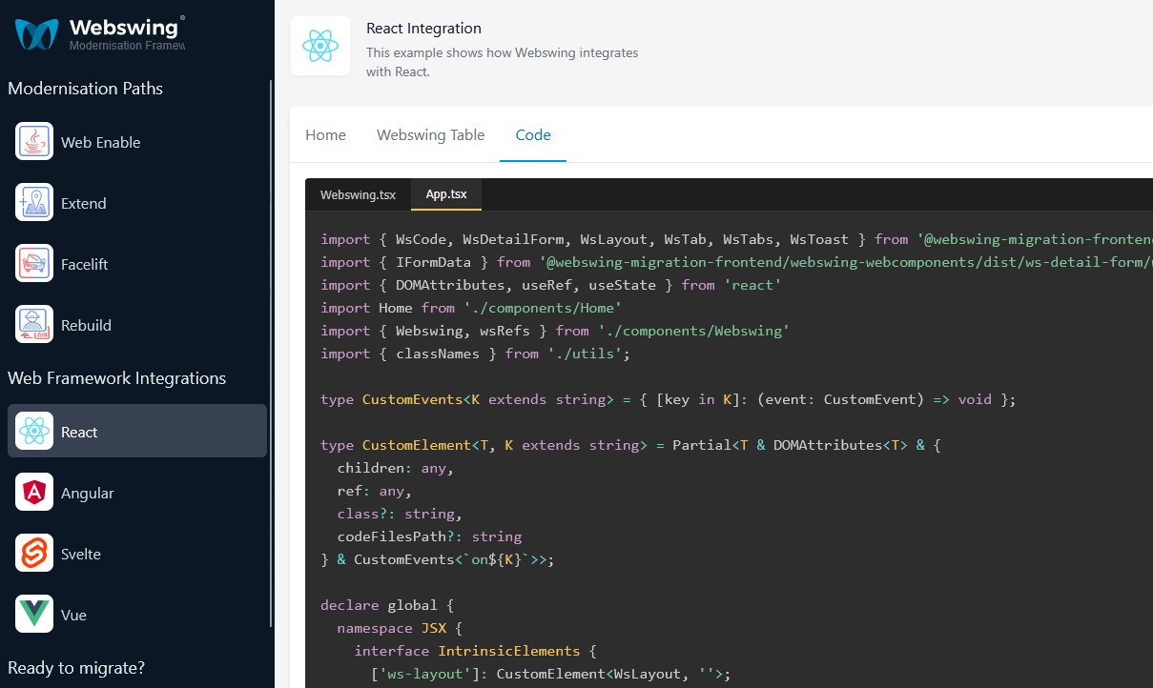The height and width of the screenshot is (688, 1153).
Task: Click the 'import { classNames }' code line
Action: point(476,354)
